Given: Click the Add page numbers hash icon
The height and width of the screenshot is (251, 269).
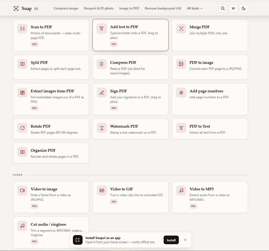Looking at the screenshot, I should click(x=181, y=93).
